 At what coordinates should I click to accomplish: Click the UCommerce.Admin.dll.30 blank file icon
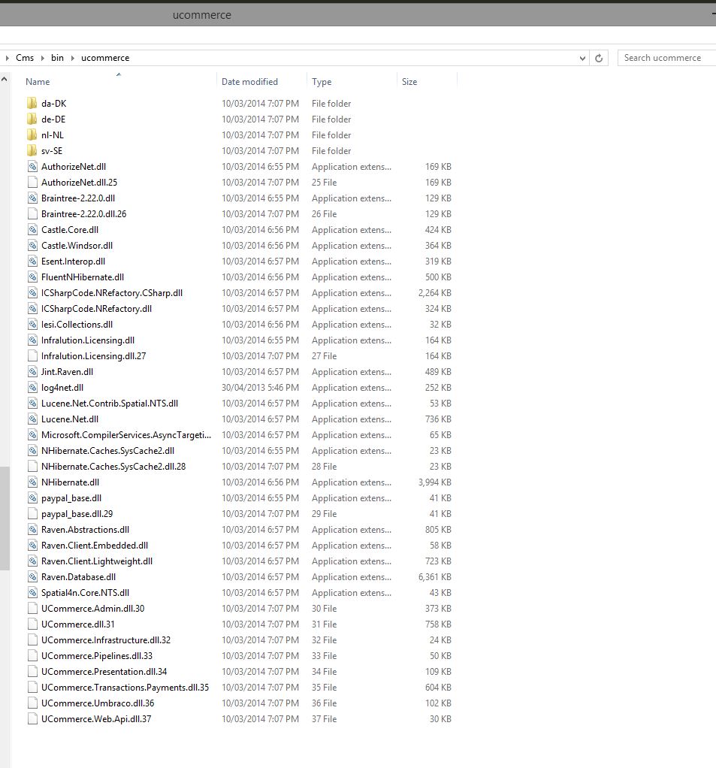coord(32,609)
